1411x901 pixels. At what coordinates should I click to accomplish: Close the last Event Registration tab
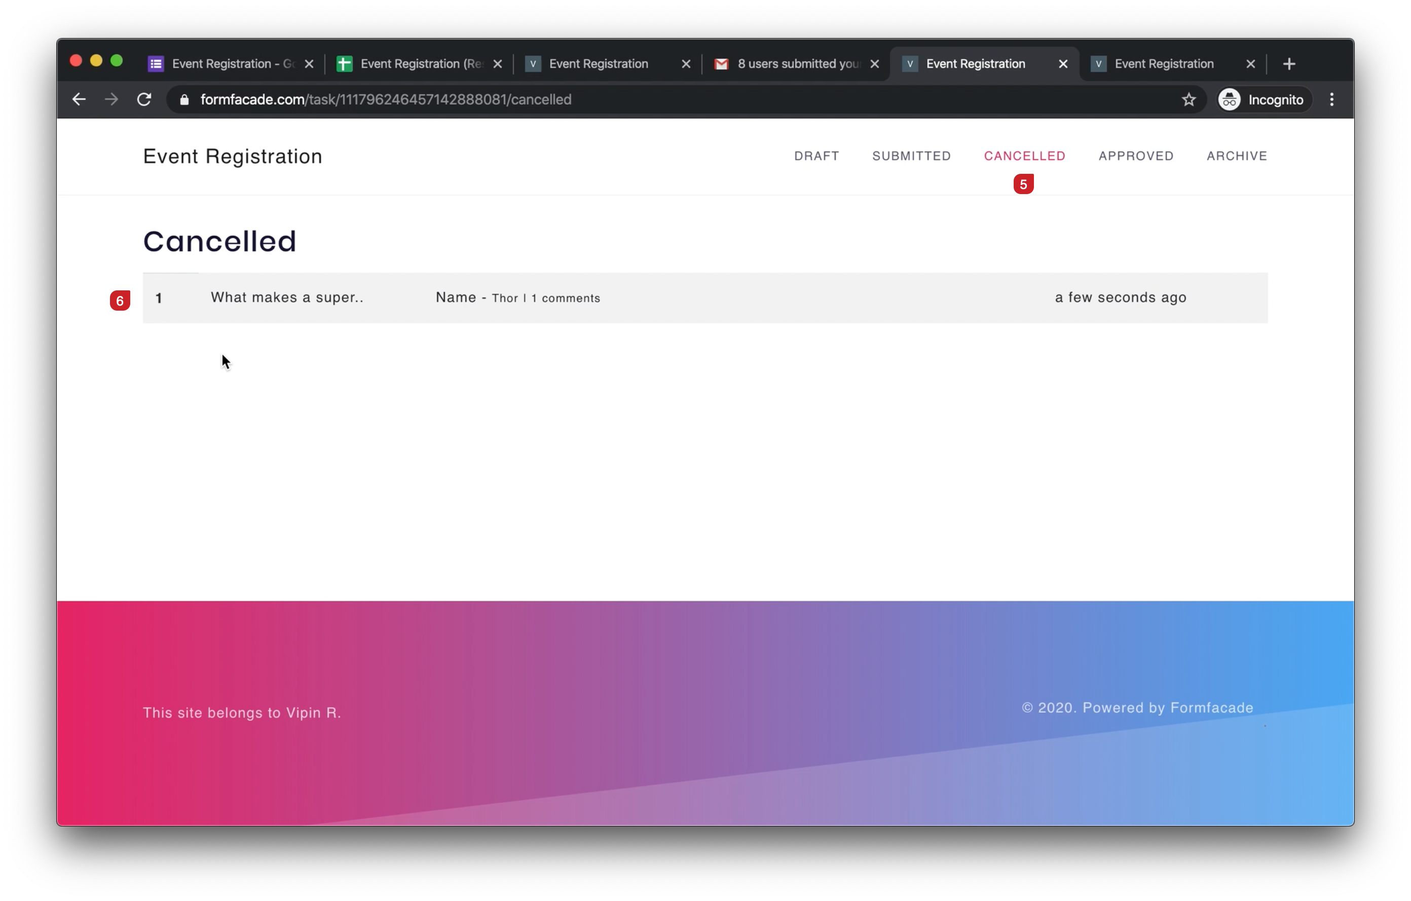click(1249, 63)
